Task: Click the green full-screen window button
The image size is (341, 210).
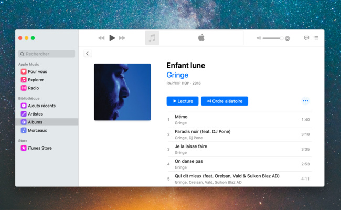Action: tap(33, 38)
